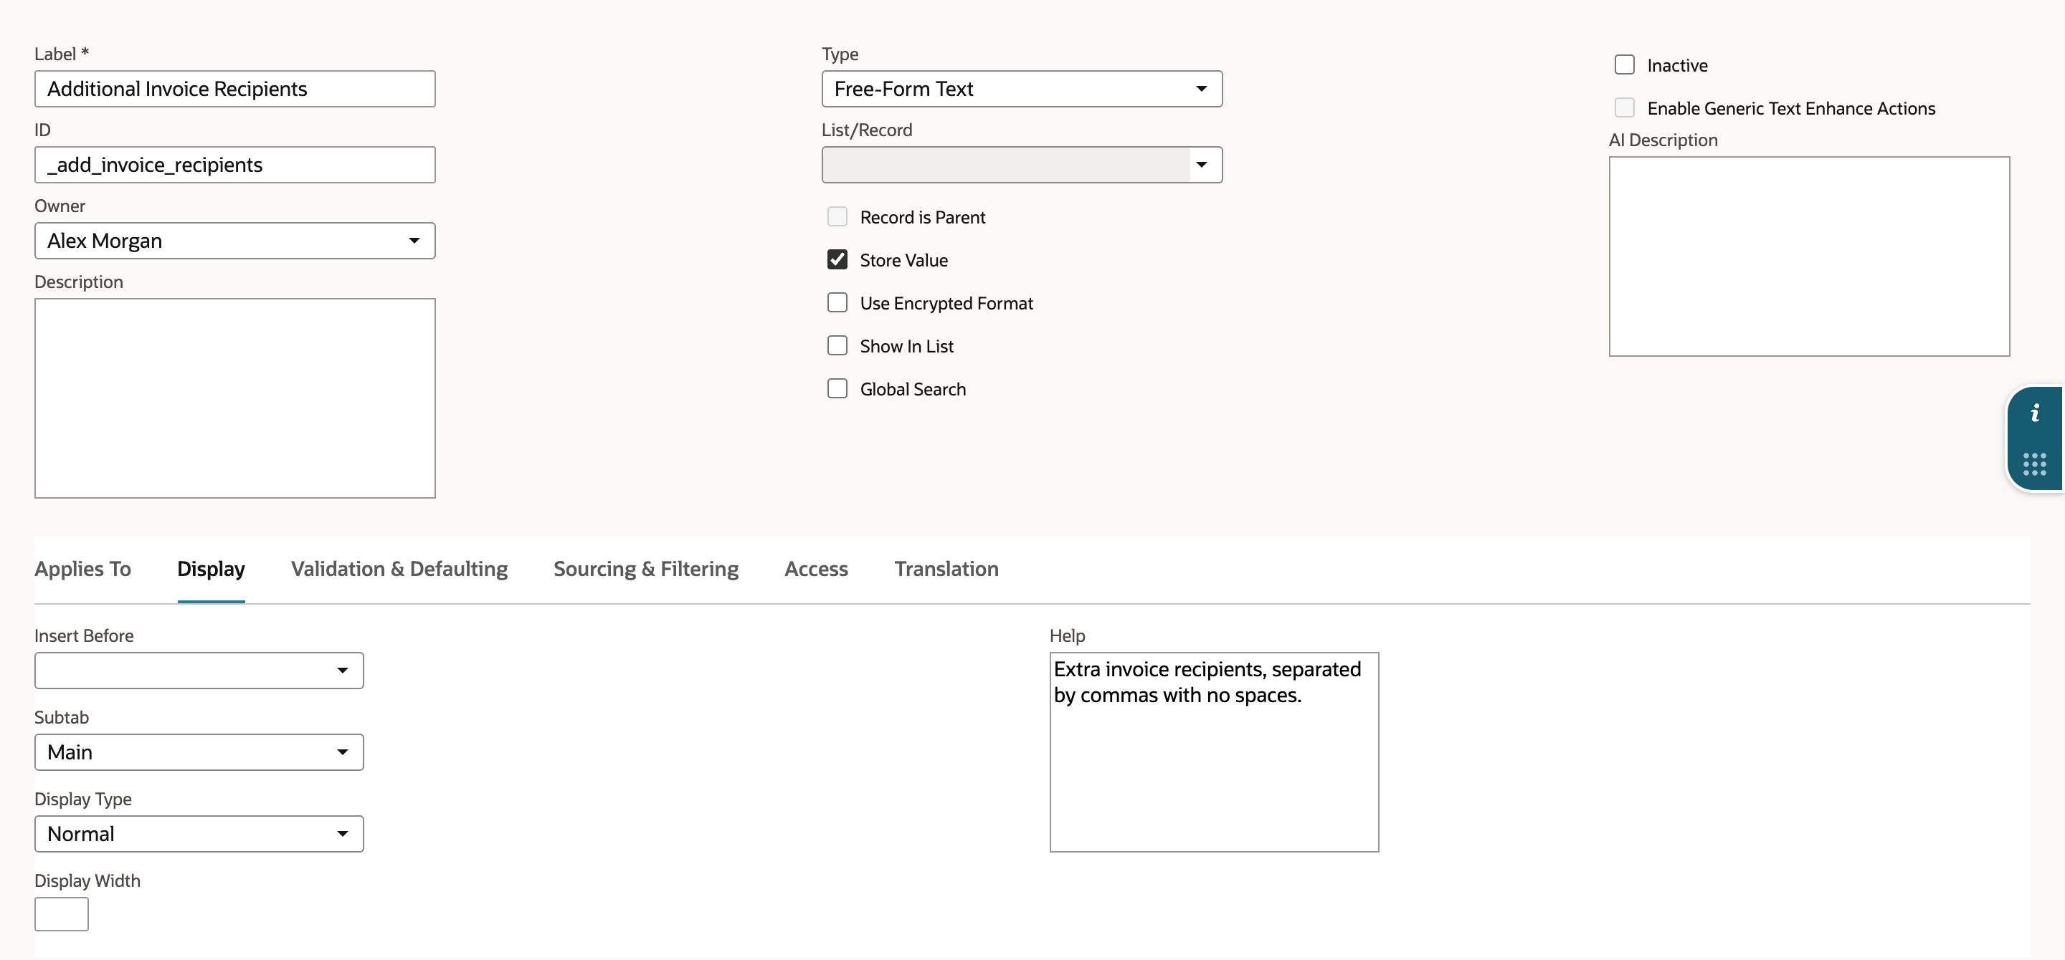This screenshot has height=960, width=2065.
Task: Click inside the Help text area
Action: point(1215,753)
